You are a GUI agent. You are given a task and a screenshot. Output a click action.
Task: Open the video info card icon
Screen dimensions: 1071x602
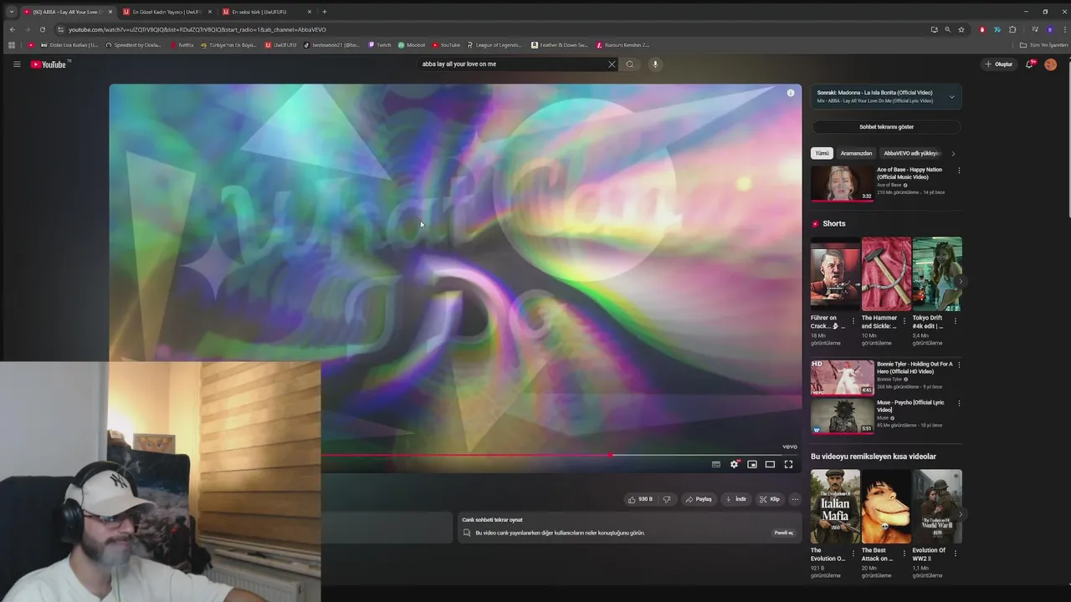(x=791, y=93)
